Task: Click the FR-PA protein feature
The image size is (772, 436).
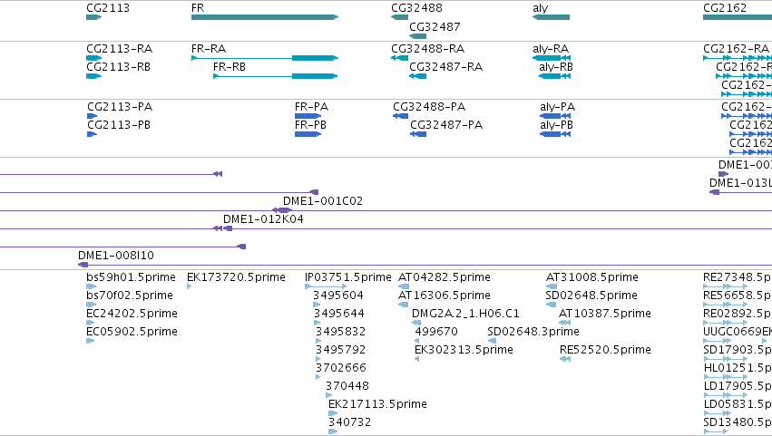Action: 308,116
